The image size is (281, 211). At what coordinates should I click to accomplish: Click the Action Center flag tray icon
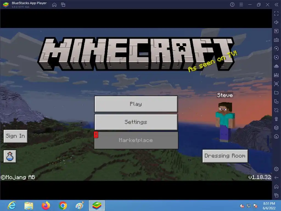(x=255, y=206)
